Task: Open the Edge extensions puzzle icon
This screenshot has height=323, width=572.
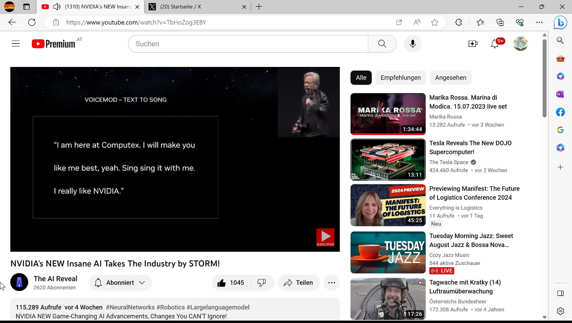Action: click(x=459, y=22)
